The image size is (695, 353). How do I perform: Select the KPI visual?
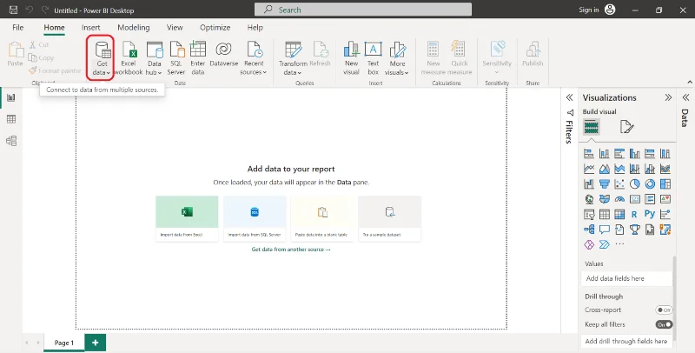tap(665, 199)
